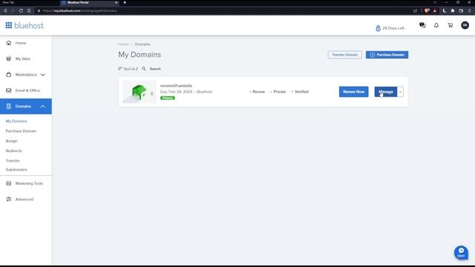Click the Transfer Domain button
The height and width of the screenshot is (267, 475).
pos(344,55)
